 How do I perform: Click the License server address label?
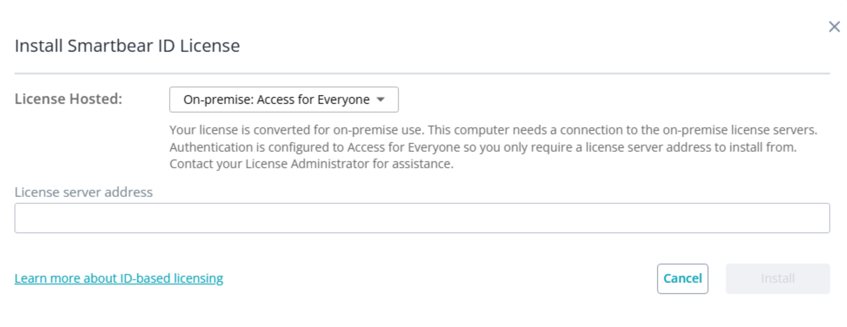click(83, 192)
